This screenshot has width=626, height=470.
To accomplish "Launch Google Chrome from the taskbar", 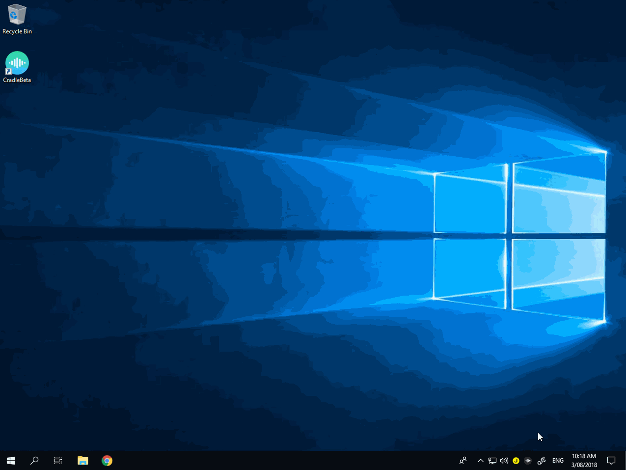I will [x=107, y=460].
